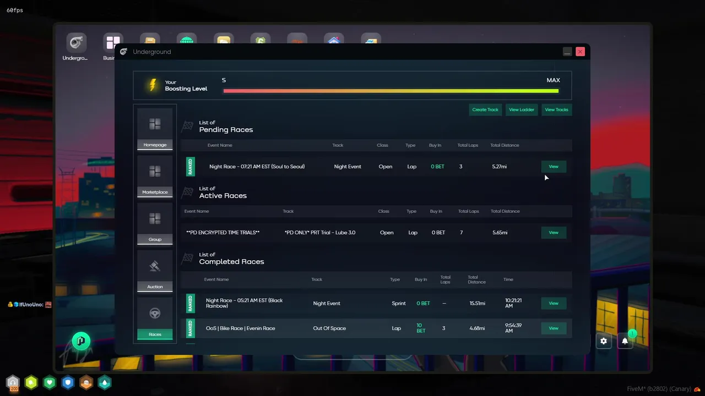
Task: Click 'OoS | Bike Race | Evenin Race' name
Action: tap(240, 328)
